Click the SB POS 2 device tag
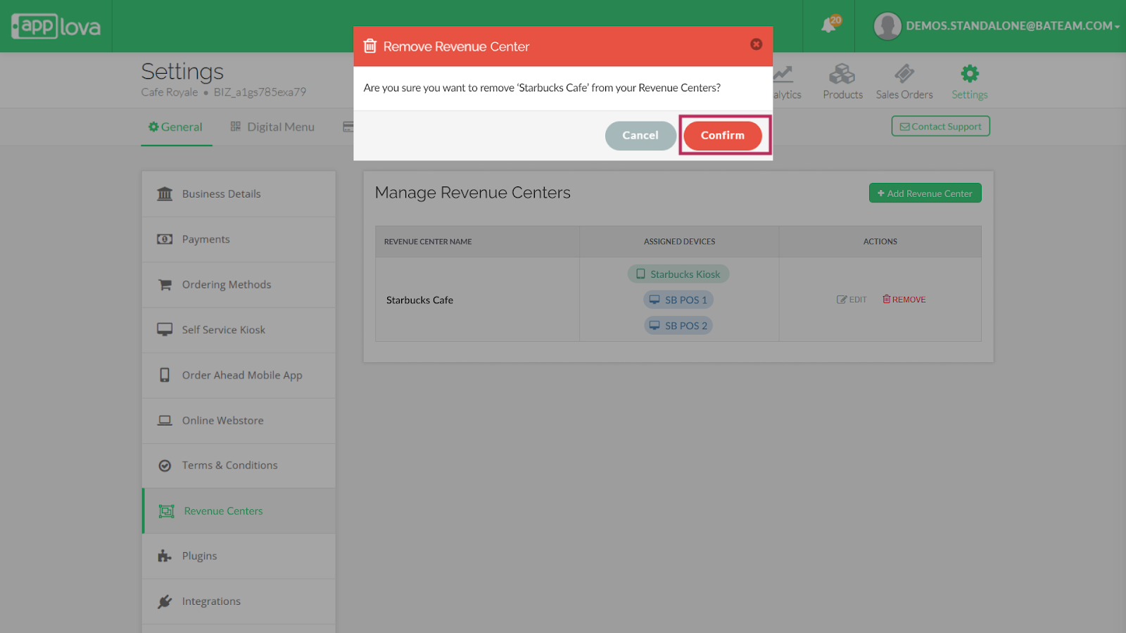Image resolution: width=1126 pixels, height=633 pixels. (x=678, y=326)
